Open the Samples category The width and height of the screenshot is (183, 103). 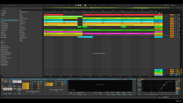coord(4,34)
